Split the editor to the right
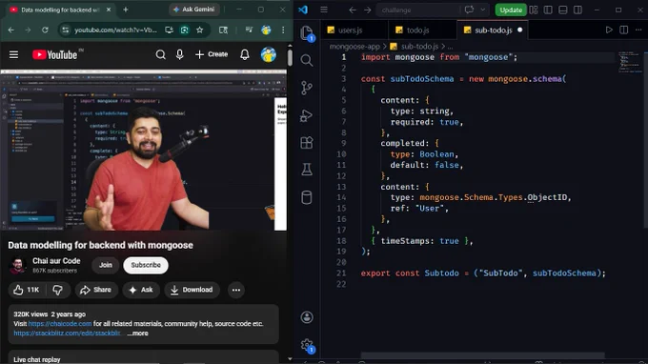648x364 pixels. [x=623, y=30]
